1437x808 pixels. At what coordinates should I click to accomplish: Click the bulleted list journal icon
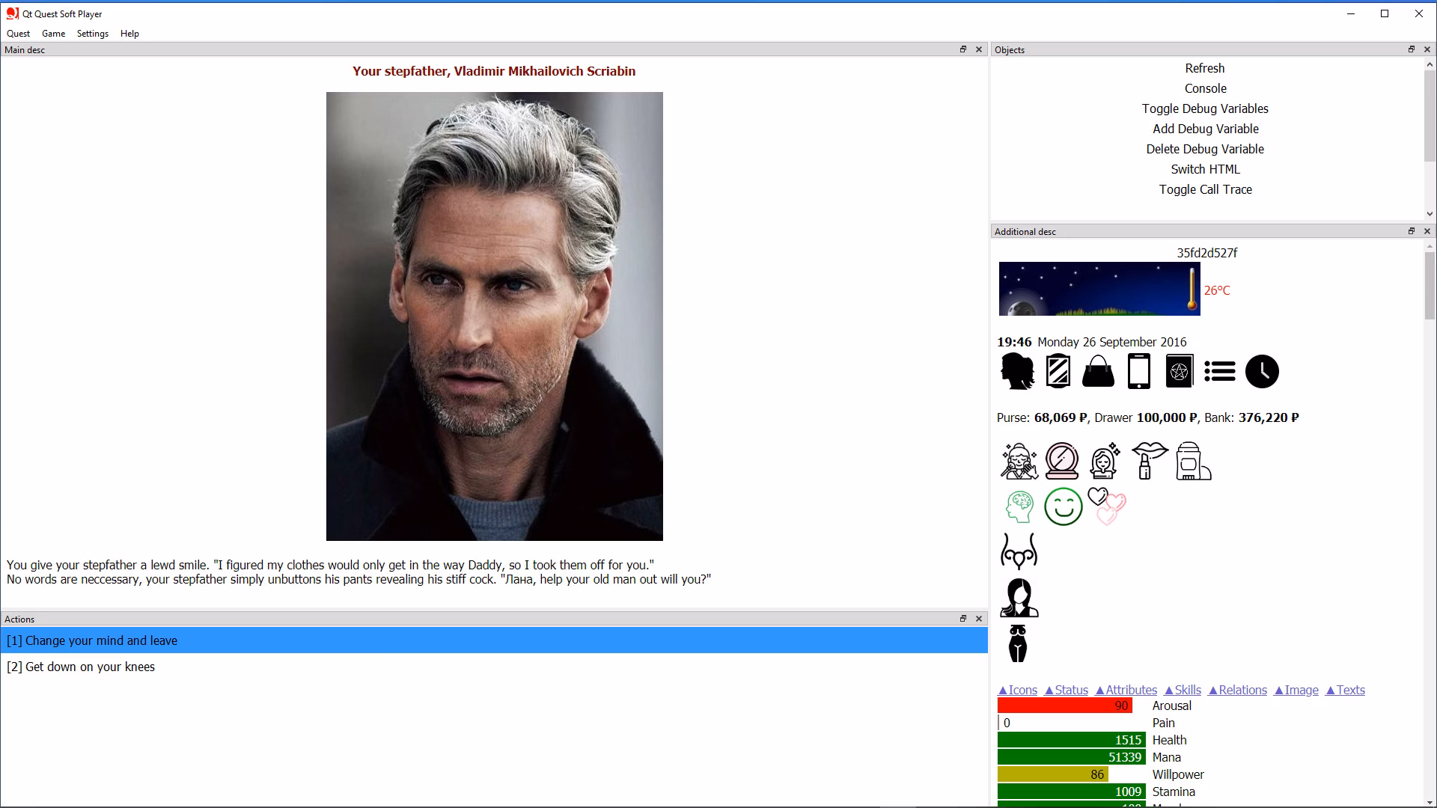pos(1219,371)
